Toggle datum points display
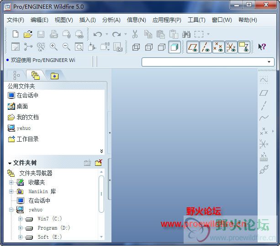Image resolution: width=280 pixels, height=246 pixels. pos(218,47)
